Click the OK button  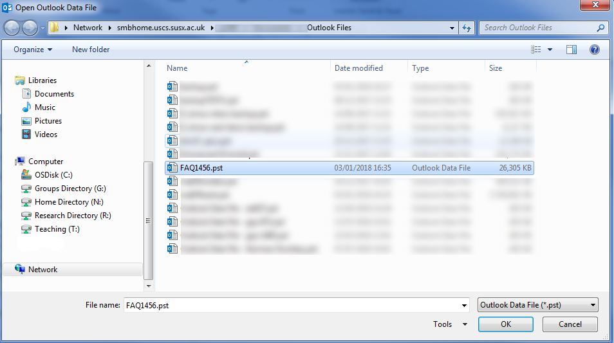pyautogui.click(x=505, y=324)
